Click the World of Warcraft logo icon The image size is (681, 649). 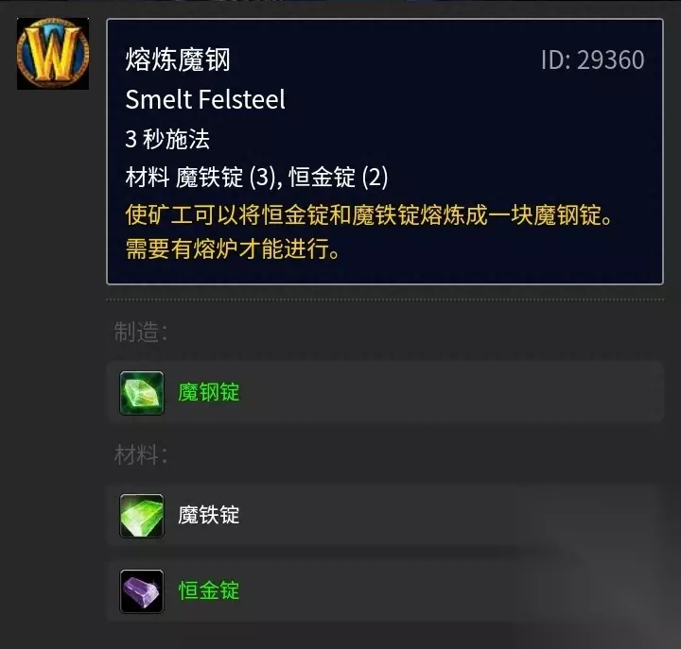[x=53, y=54]
